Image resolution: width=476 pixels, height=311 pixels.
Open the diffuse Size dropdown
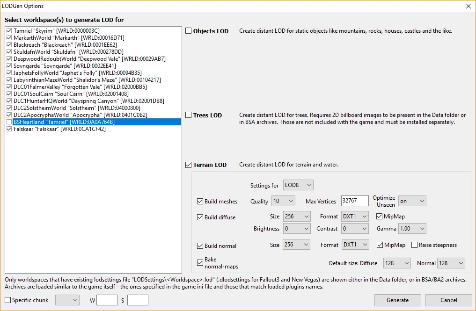point(297,217)
